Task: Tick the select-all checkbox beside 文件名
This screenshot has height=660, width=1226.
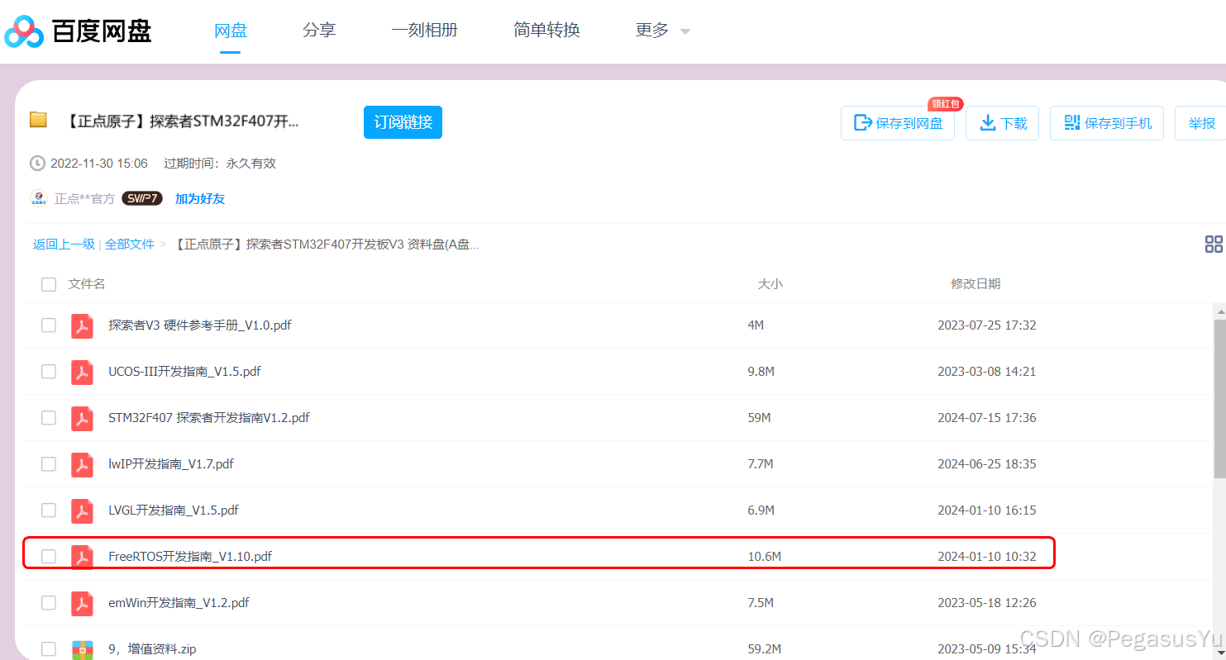Action: click(49, 284)
